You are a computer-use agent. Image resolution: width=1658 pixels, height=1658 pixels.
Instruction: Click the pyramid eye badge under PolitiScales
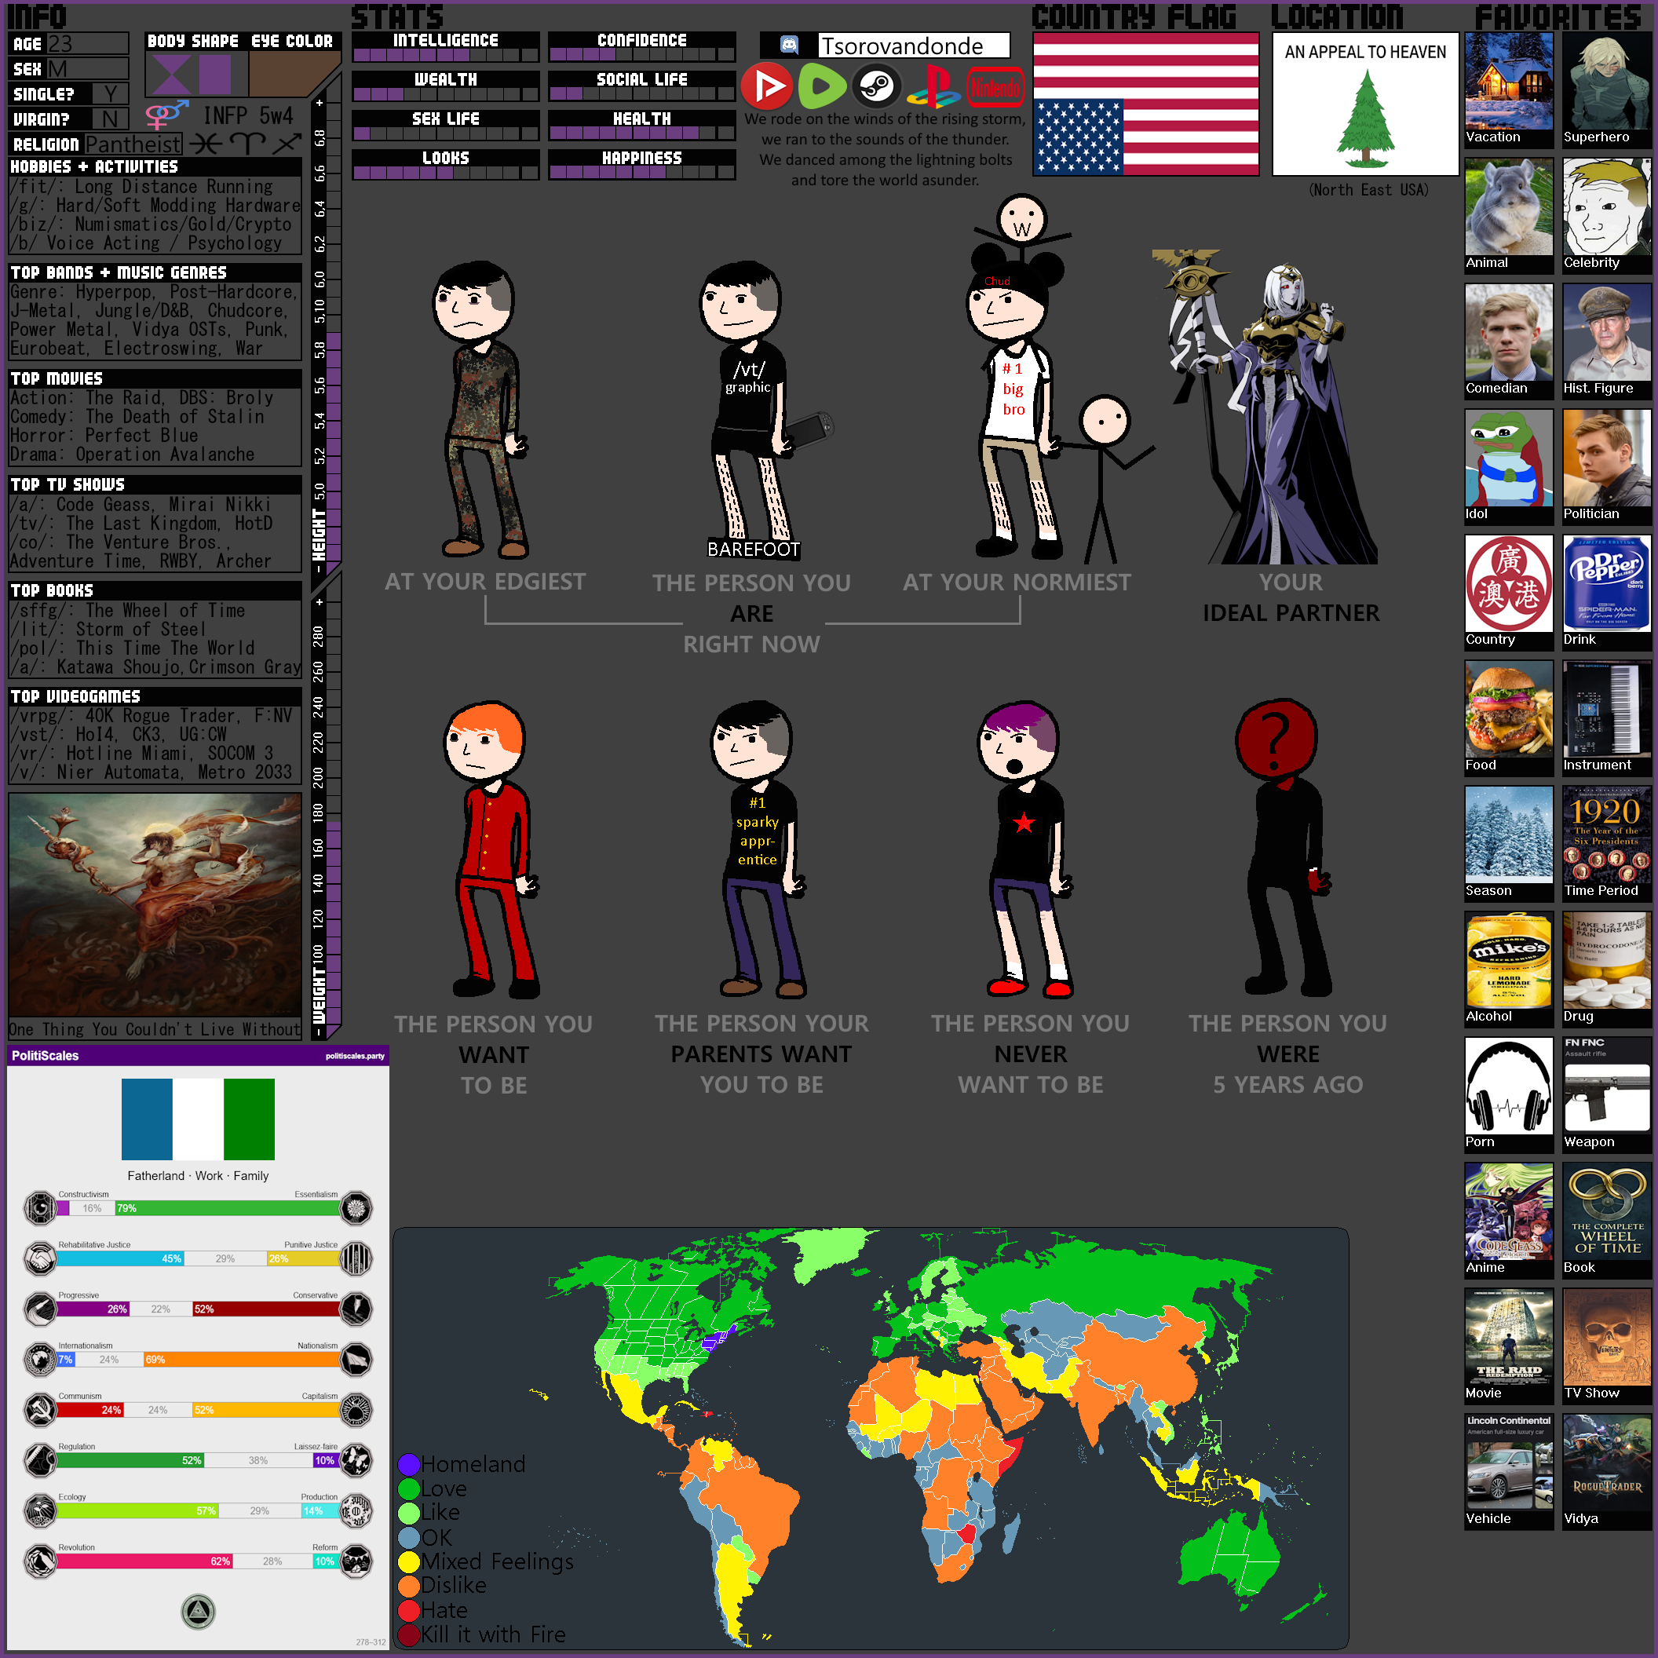pyautogui.click(x=199, y=1612)
